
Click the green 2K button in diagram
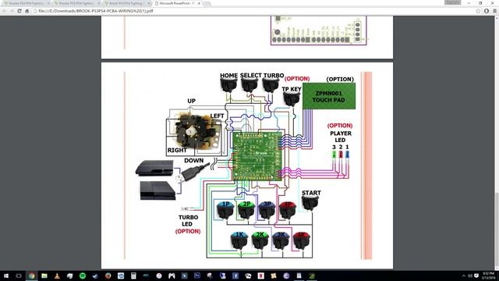[260, 240]
